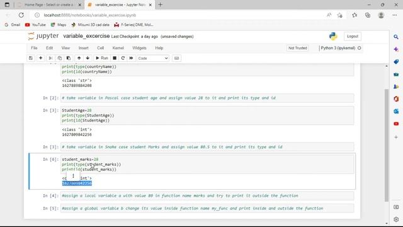The height and width of the screenshot is (227, 403).
Task: Click the tab actions menu icon
Action: [x=7, y=4]
